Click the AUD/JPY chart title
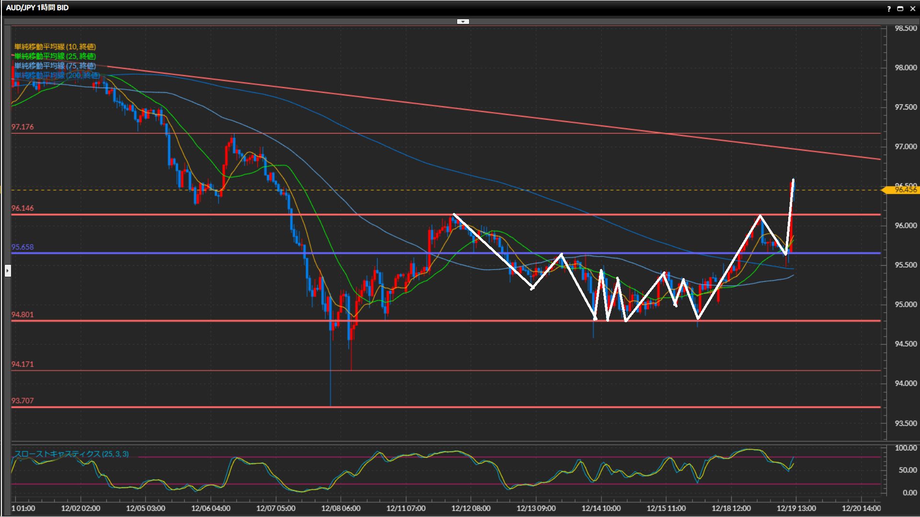Screen dimensions: 920x517 pyautogui.click(x=37, y=8)
